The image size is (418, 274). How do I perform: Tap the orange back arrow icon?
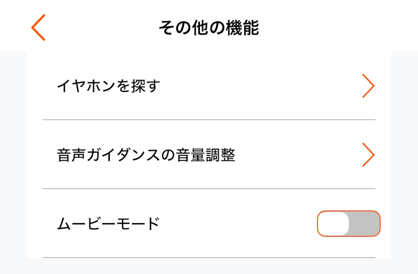[38, 27]
